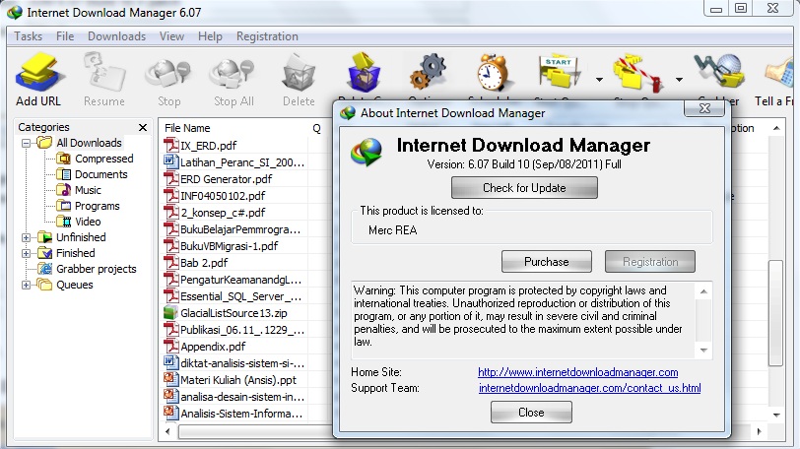Expand the Queues category node

tap(26, 285)
